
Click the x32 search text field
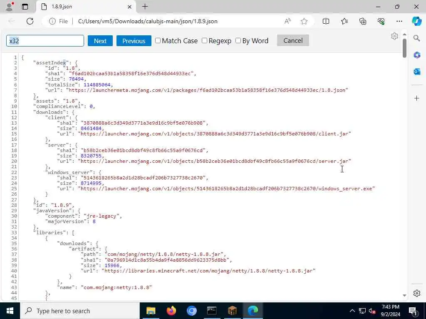45,41
